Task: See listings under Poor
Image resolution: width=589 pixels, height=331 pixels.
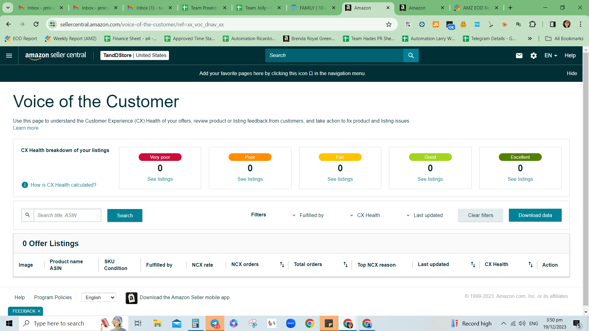Action: [250, 179]
